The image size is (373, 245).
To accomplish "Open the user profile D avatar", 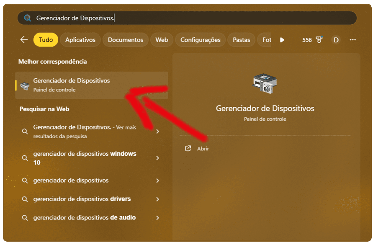I will [x=336, y=40].
